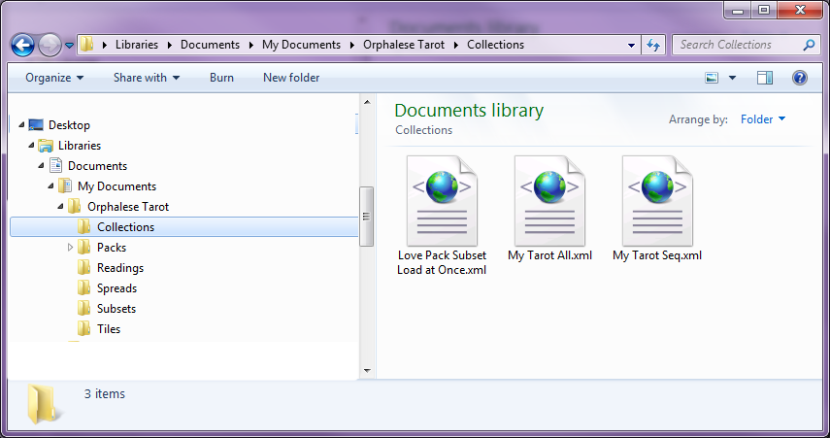830x438 pixels.
Task: Click the Readings folder icon
Action: (x=83, y=267)
